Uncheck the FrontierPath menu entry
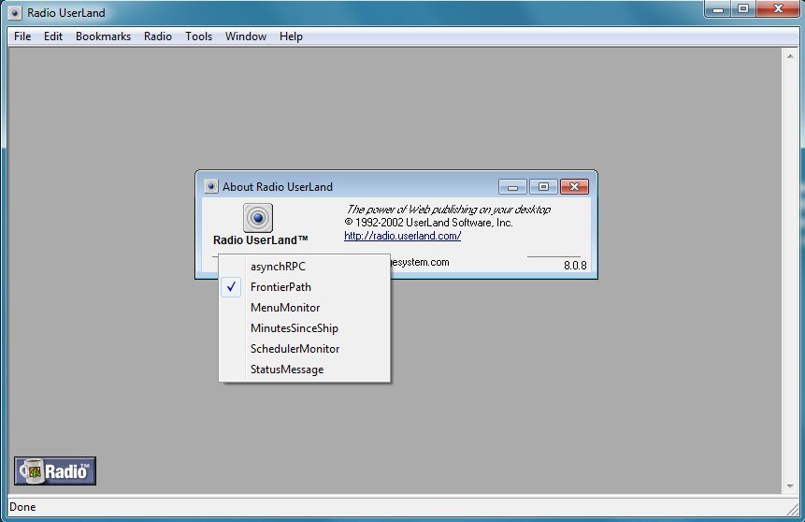 tap(305, 286)
